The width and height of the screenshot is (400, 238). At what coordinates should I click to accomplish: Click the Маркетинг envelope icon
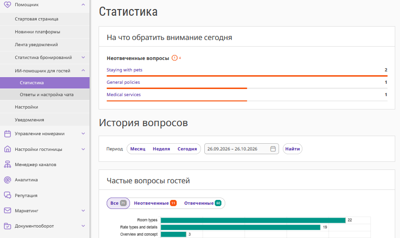pyautogui.click(x=8, y=210)
